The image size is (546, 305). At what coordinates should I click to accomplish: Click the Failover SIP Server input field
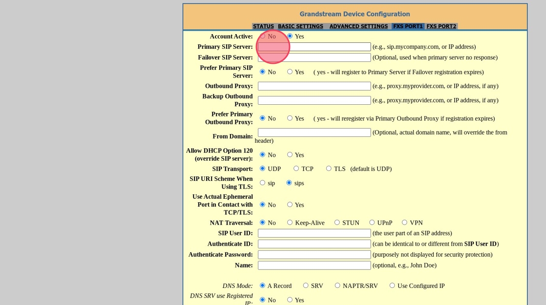pos(314,57)
